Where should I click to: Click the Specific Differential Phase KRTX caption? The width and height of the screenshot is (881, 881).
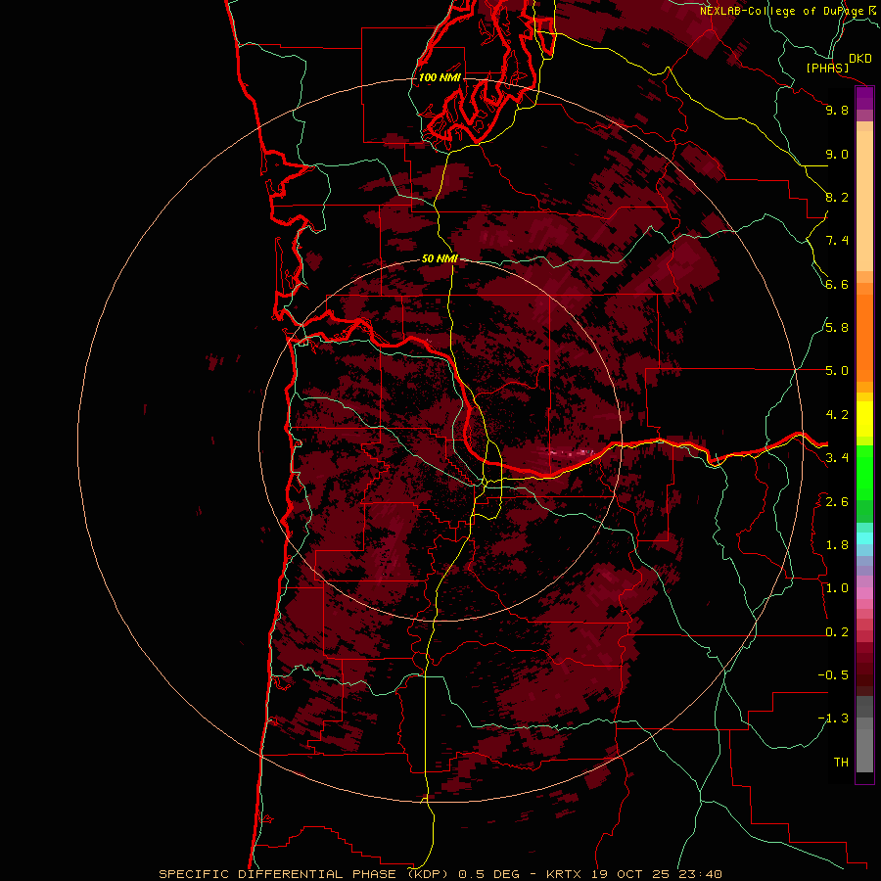coord(440,874)
